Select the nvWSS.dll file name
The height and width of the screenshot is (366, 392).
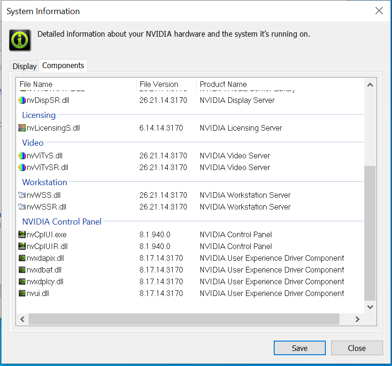[x=44, y=195]
